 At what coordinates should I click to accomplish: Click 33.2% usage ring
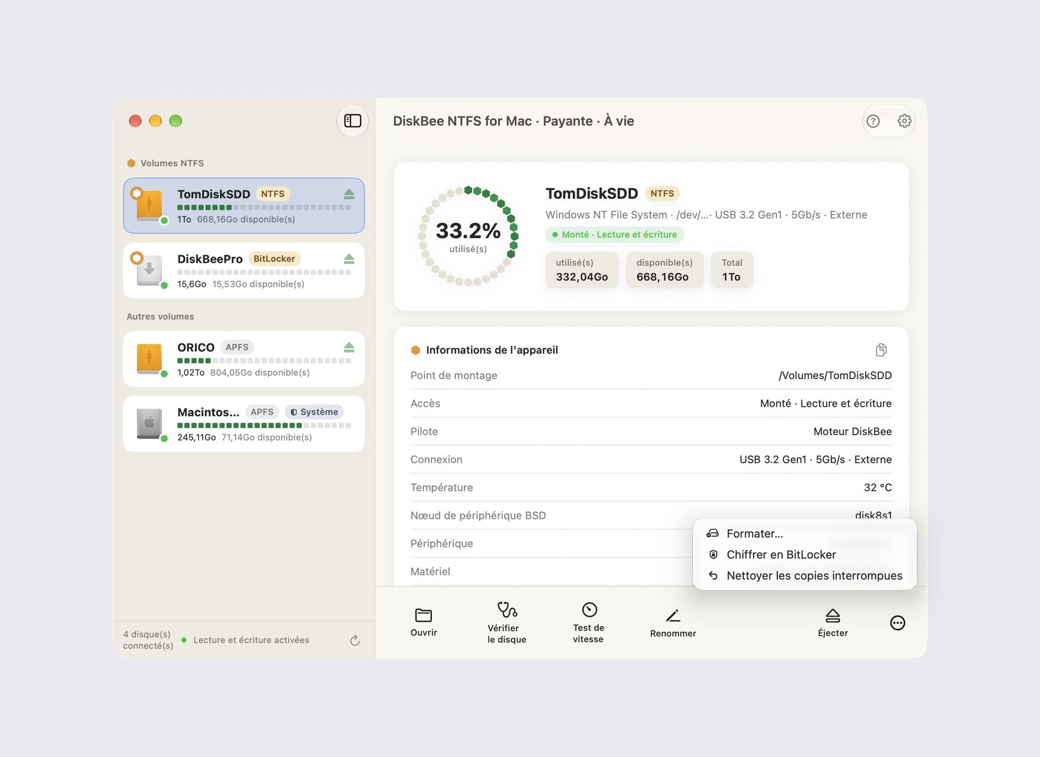click(468, 236)
